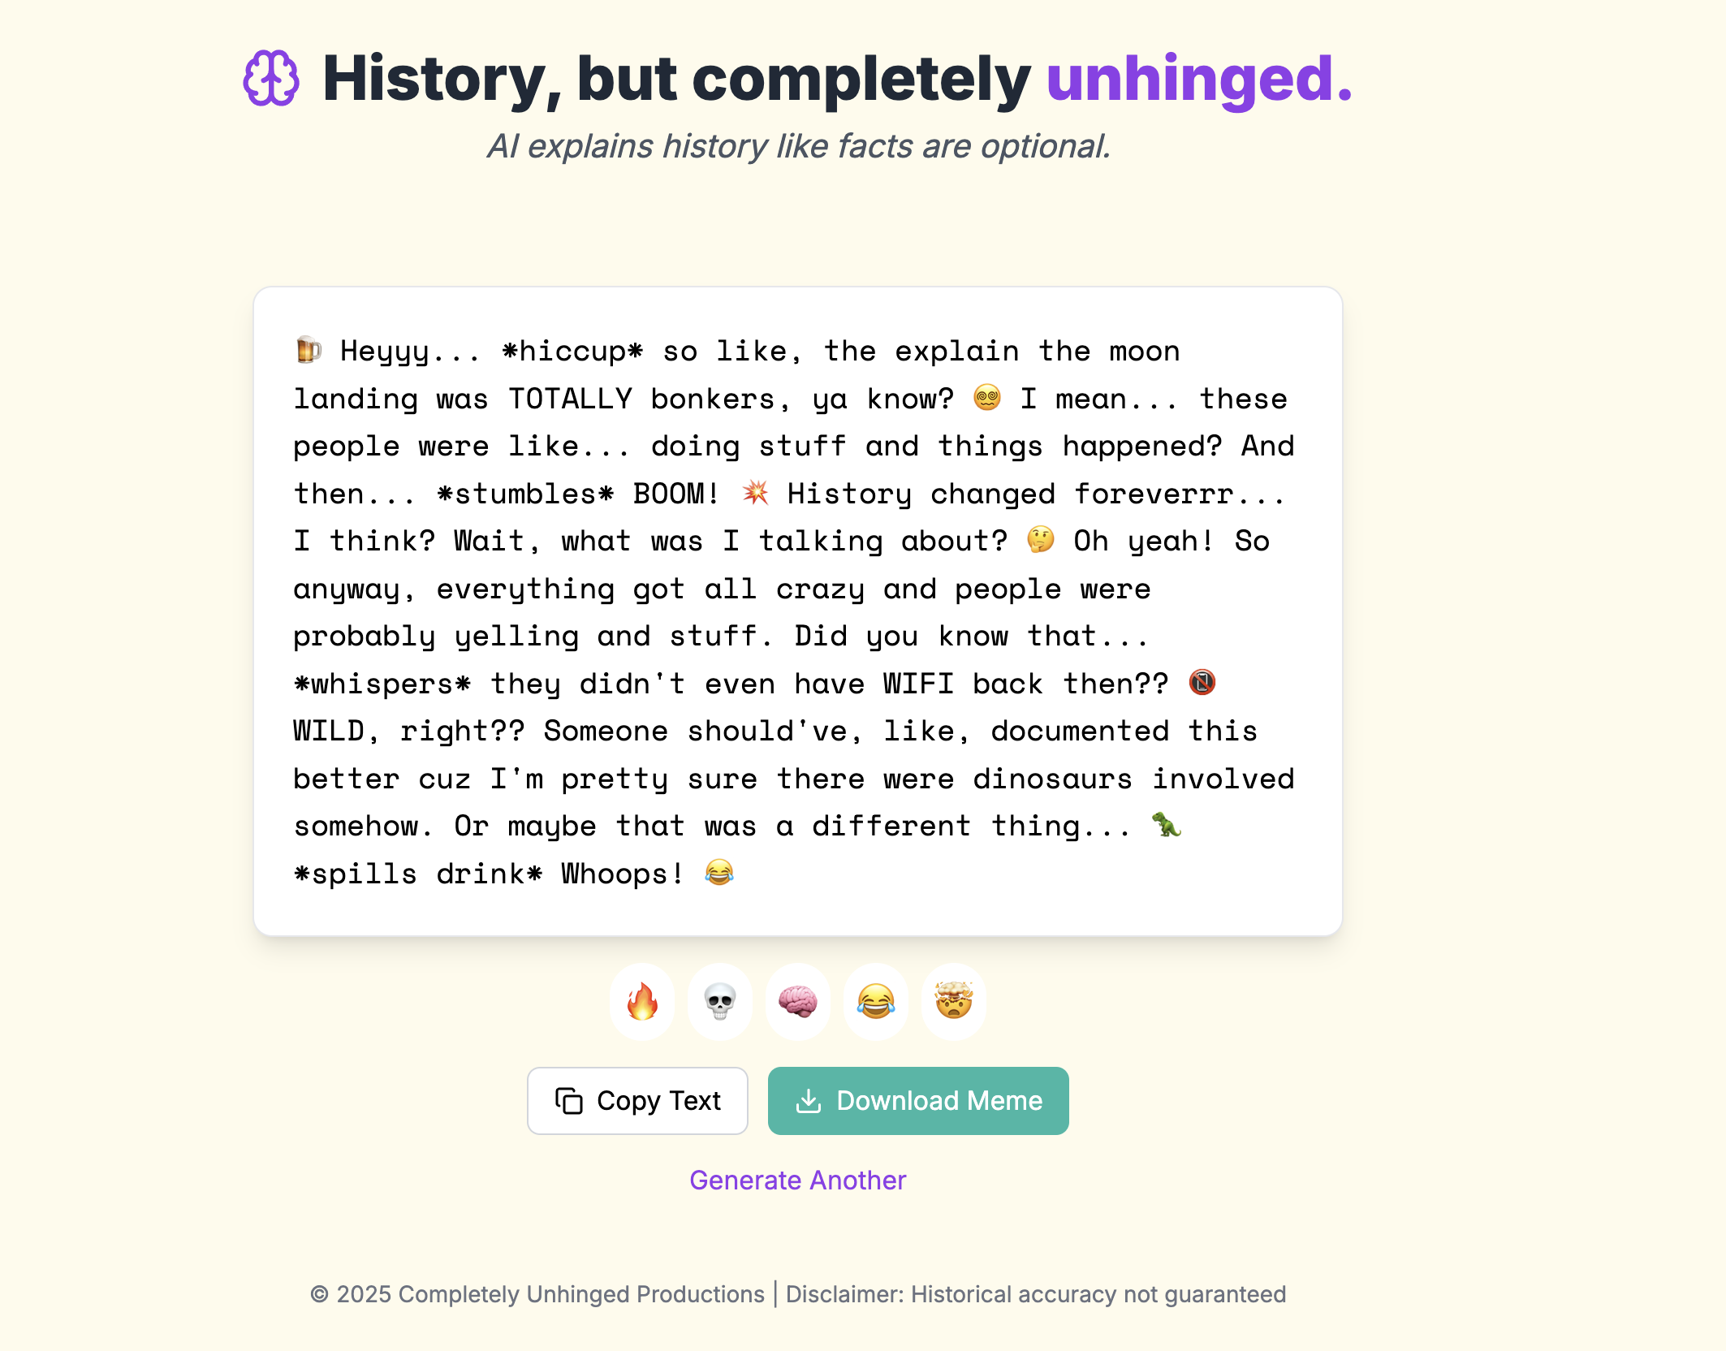Click the exploding-head emoji reaction

pyautogui.click(x=954, y=1002)
